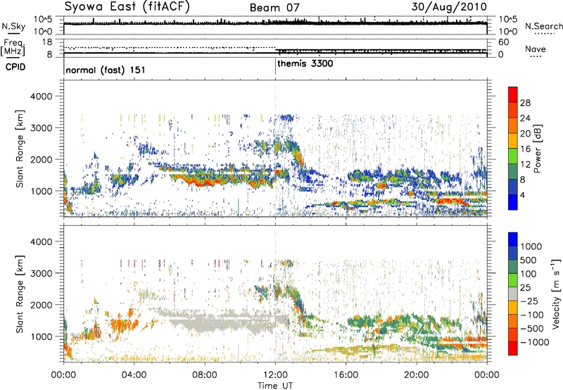The width and height of the screenshot is (563, 390).
Task: Click the left '10^5' noise axis label
Action: coord(44,19)
